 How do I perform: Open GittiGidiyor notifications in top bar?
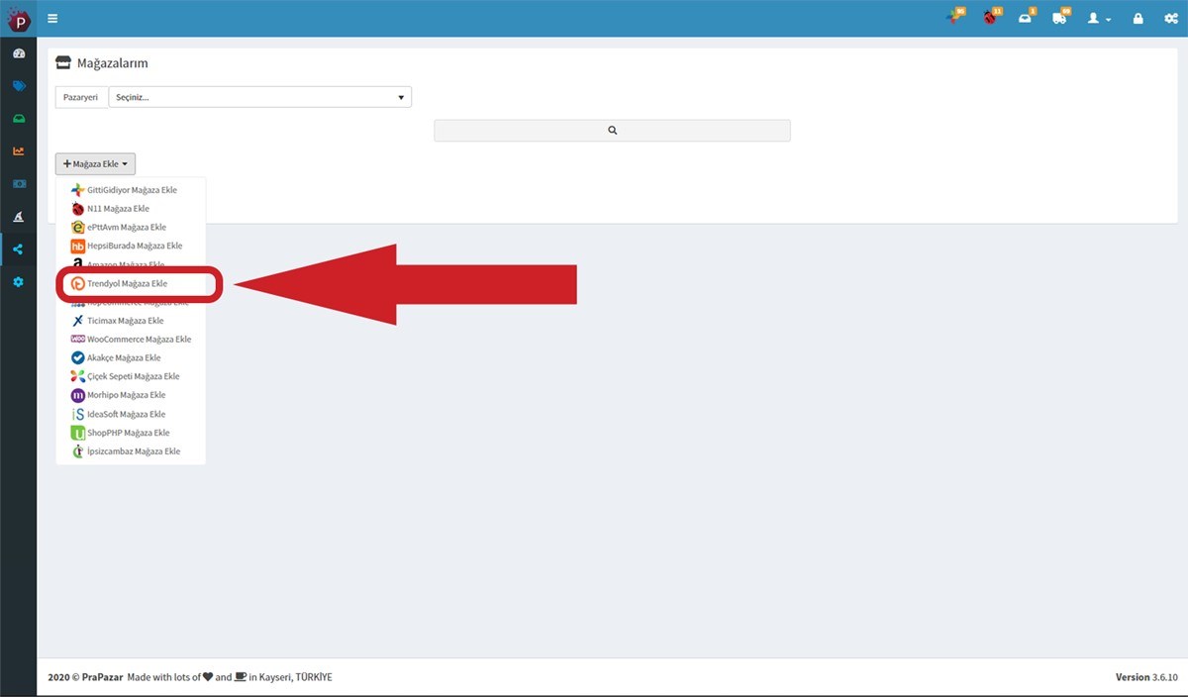(x=955, y=17)
